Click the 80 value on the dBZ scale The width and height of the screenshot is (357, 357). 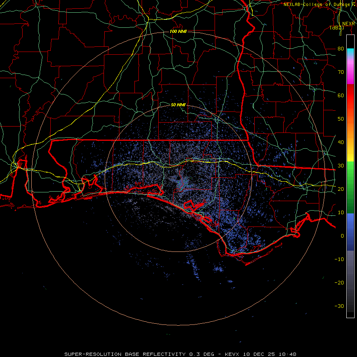click(341, 49)
